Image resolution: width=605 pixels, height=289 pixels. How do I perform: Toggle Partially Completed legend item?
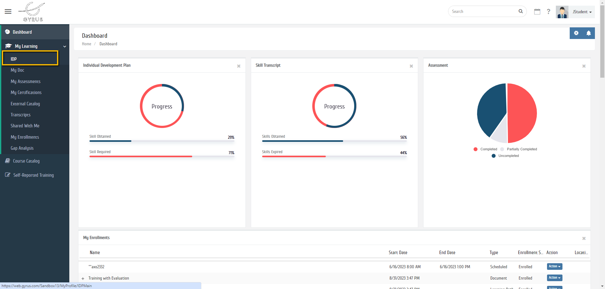519,149
